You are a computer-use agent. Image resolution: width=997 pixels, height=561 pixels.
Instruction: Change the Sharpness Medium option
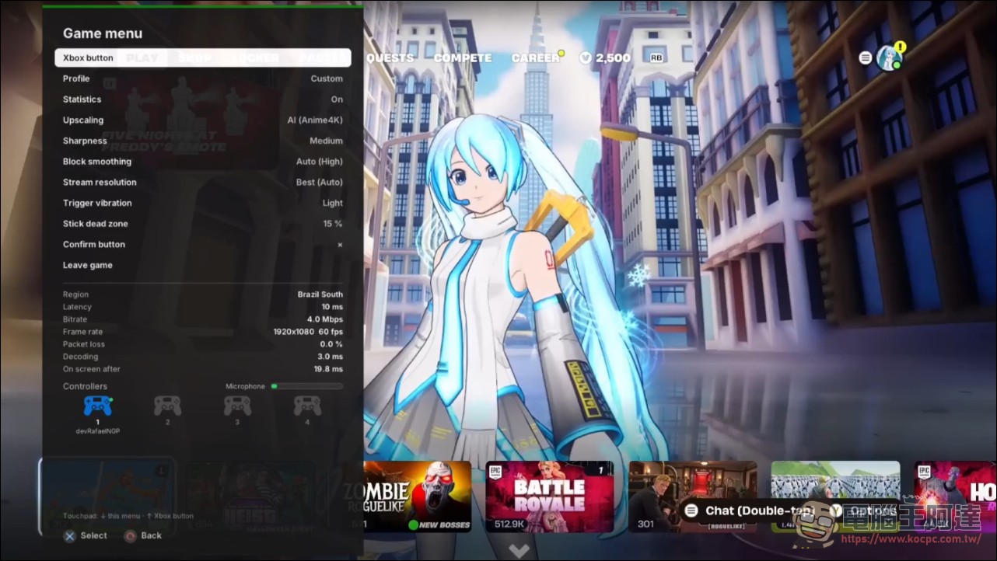point(203,141)
